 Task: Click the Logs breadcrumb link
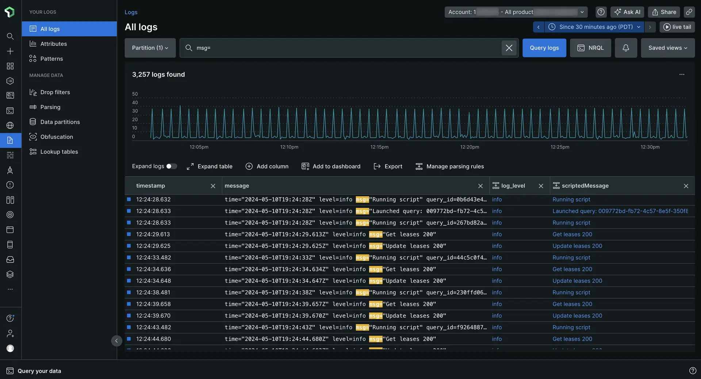[131, 12]
